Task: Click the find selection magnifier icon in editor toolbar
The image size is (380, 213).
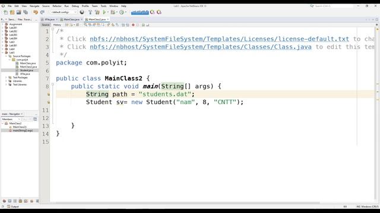Action: click(85, 25)
